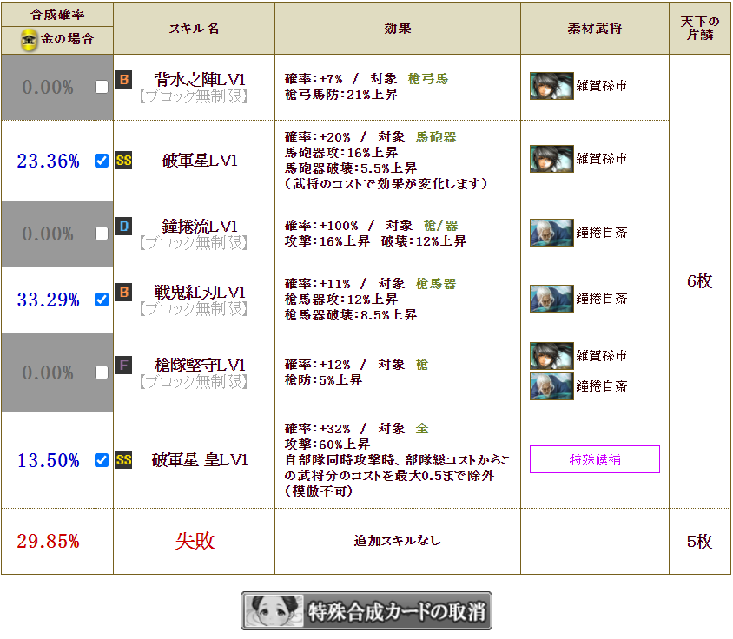Click the 33.29% probability value

48,300
